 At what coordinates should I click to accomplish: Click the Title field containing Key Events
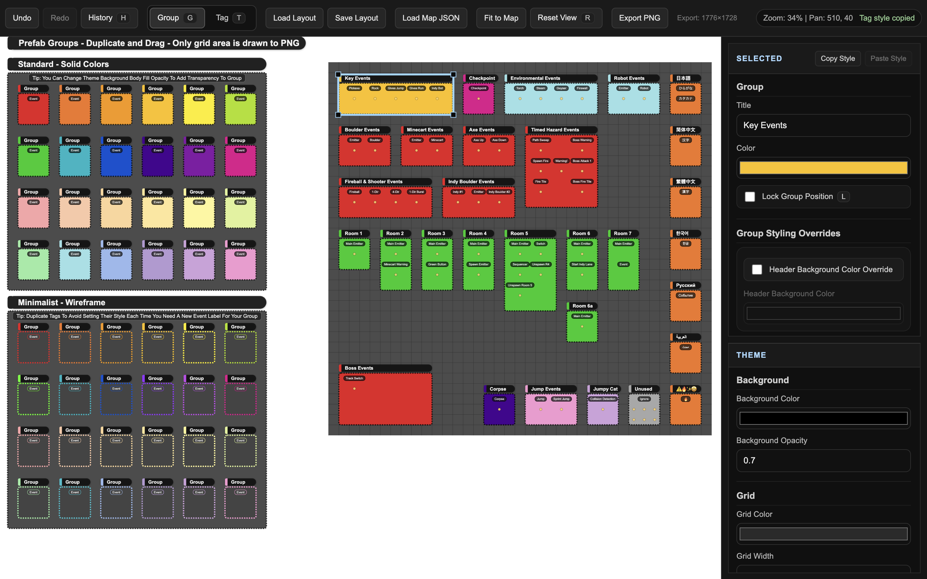click(823, 125)
